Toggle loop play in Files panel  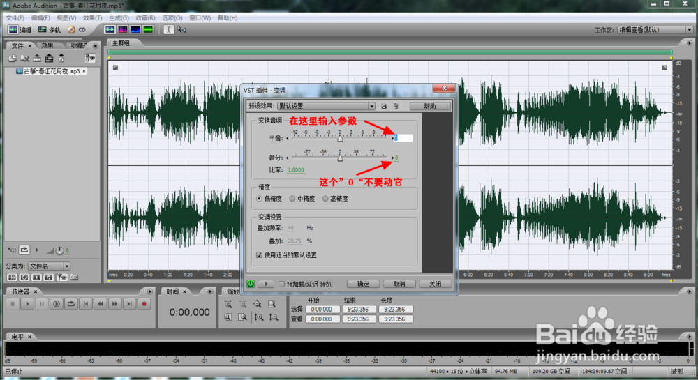[x=24, y=250]
